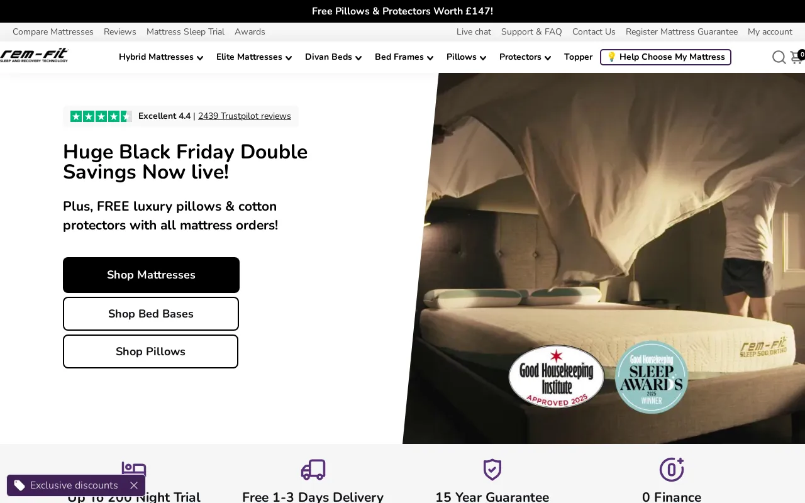Open the shopping cart icon

point(797,57)
